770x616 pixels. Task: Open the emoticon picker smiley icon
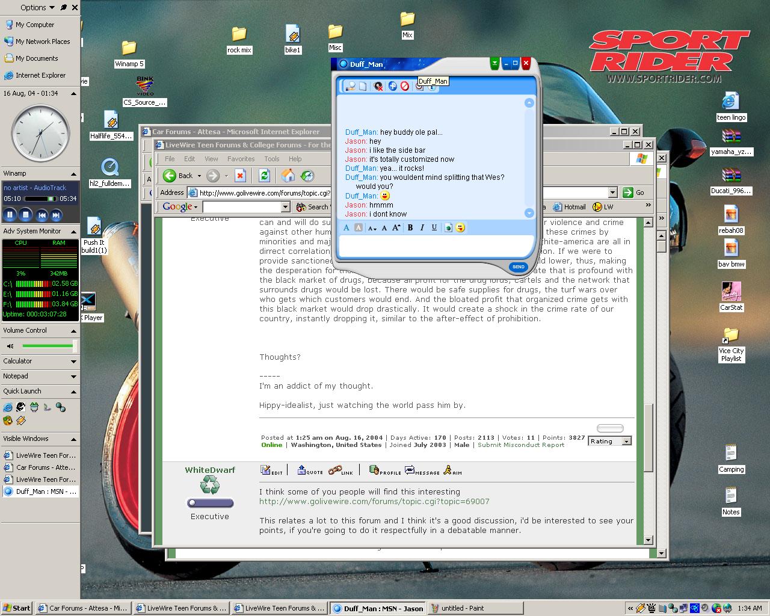pyautogui.click(x=460, y=227)
